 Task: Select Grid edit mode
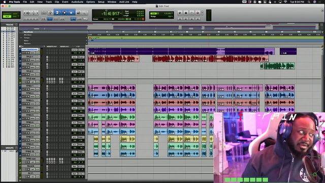point(15,16)
